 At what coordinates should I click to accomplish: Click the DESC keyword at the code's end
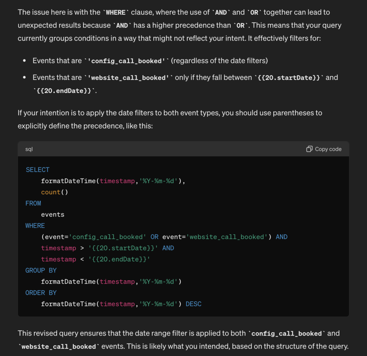click(x=194, y=304)
